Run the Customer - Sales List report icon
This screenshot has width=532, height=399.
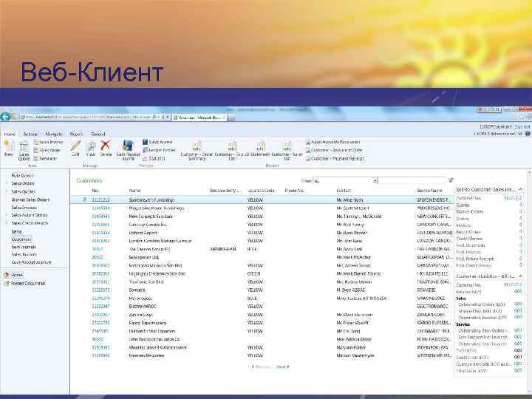[287, 146]
